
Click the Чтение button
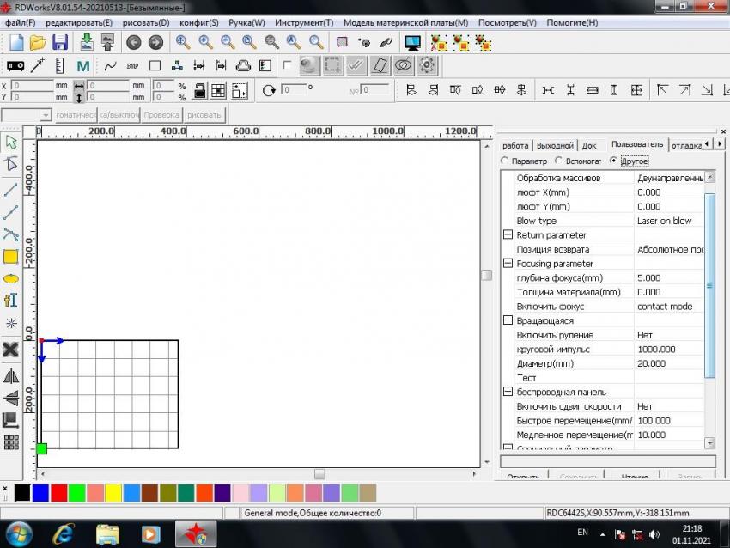point(634,475)
